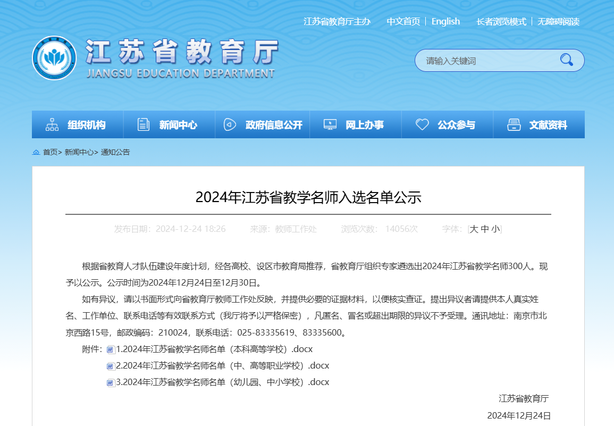Switch to English version

click(445, 21)
